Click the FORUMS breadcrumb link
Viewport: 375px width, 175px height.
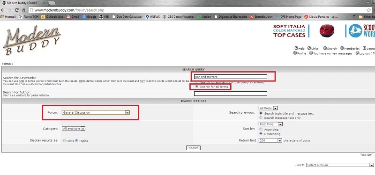pos(7,64)
